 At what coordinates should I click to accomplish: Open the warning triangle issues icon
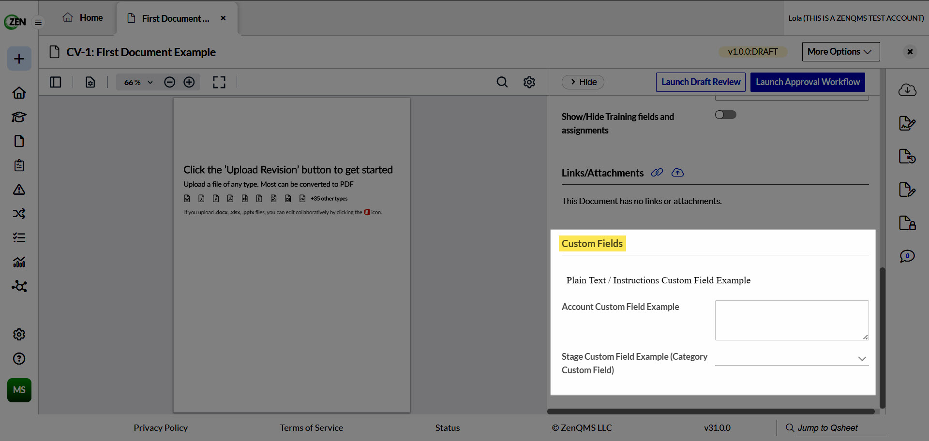coord(19,189)
